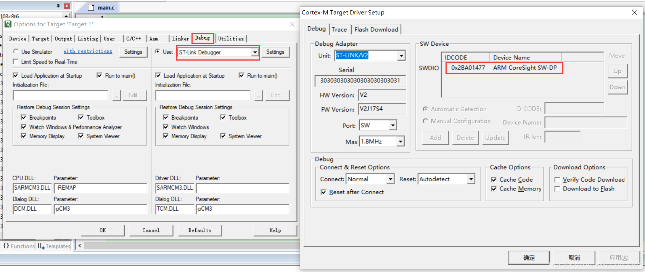The width and height of the screenshot is (645, 272).
Task: Toggle simulator Run to main() checkbox
Action: (x=100, y=75)
